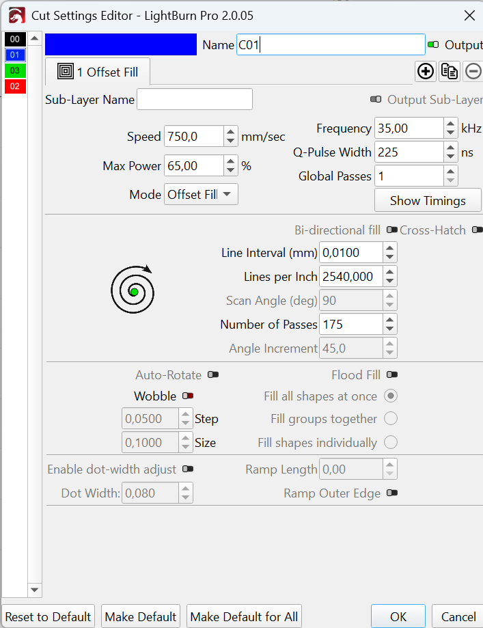Click the blue layer color swatch
The width and height of the screenshot is (483, 628).
click(x=120, y=45)
